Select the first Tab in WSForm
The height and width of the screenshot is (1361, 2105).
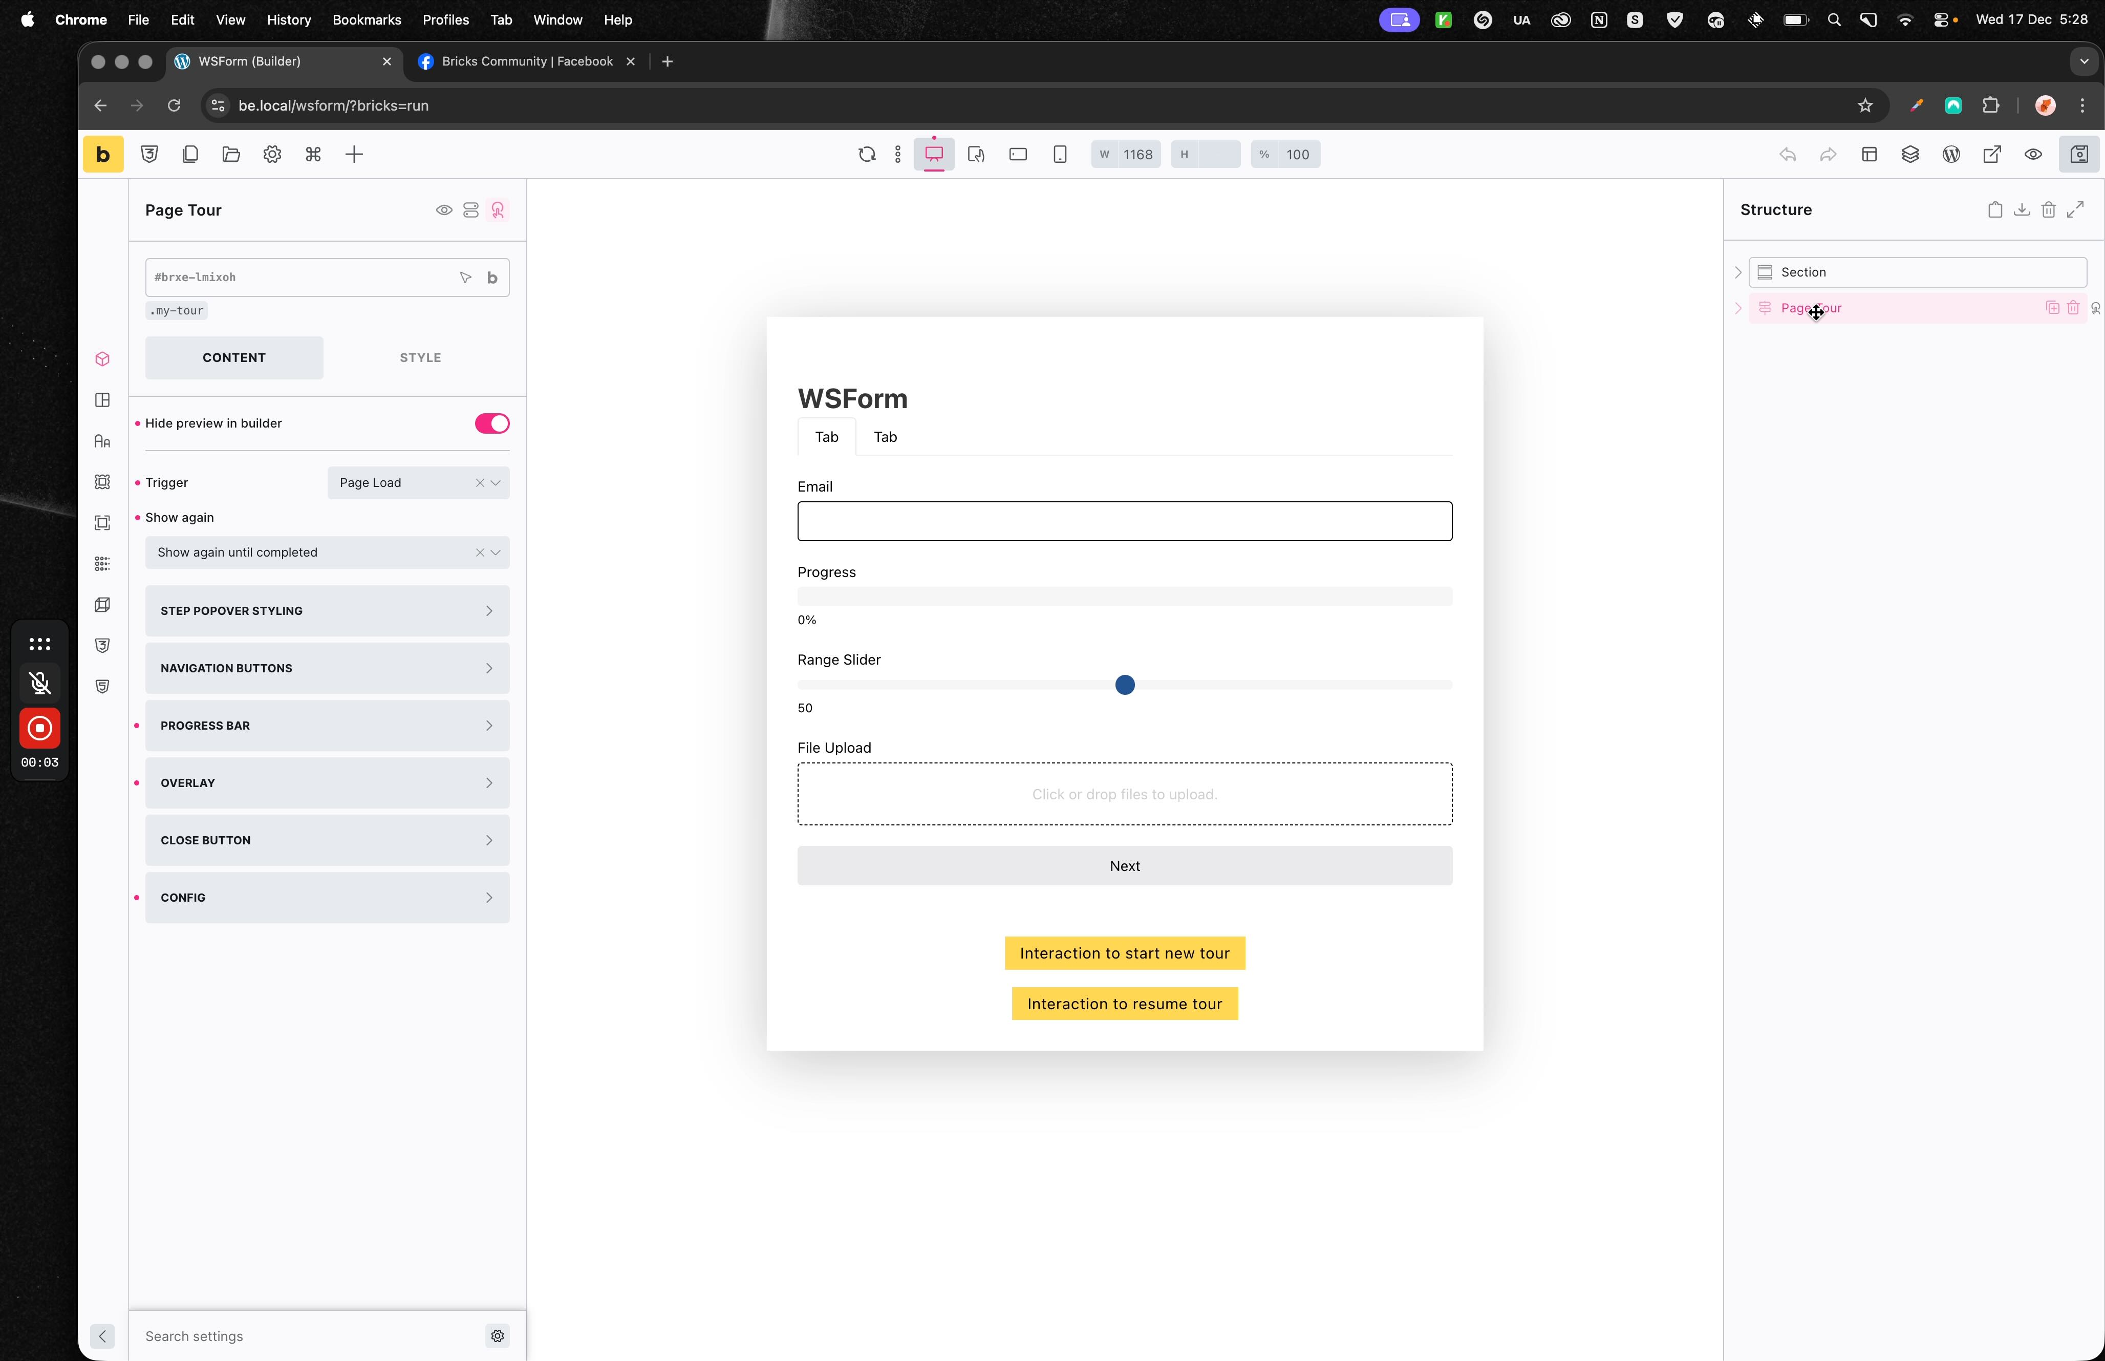point(827,437)
